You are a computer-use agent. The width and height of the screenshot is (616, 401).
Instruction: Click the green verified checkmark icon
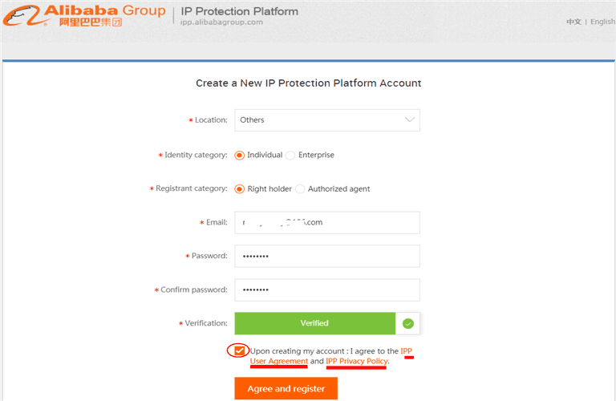click(x=407, y=323)
